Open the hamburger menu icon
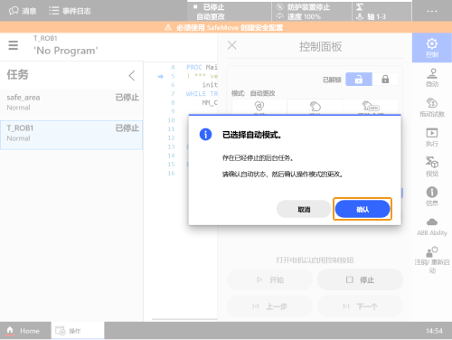The image size is (452, 340). (x=13, y=45)
